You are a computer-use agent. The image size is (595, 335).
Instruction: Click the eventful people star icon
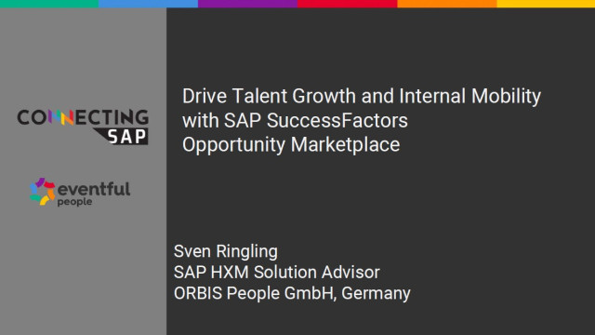(x=43, y=192)
